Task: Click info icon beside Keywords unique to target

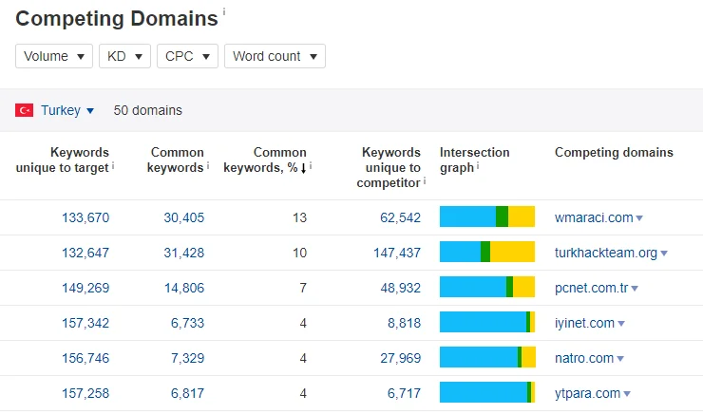Action: (x=113, y=167)
